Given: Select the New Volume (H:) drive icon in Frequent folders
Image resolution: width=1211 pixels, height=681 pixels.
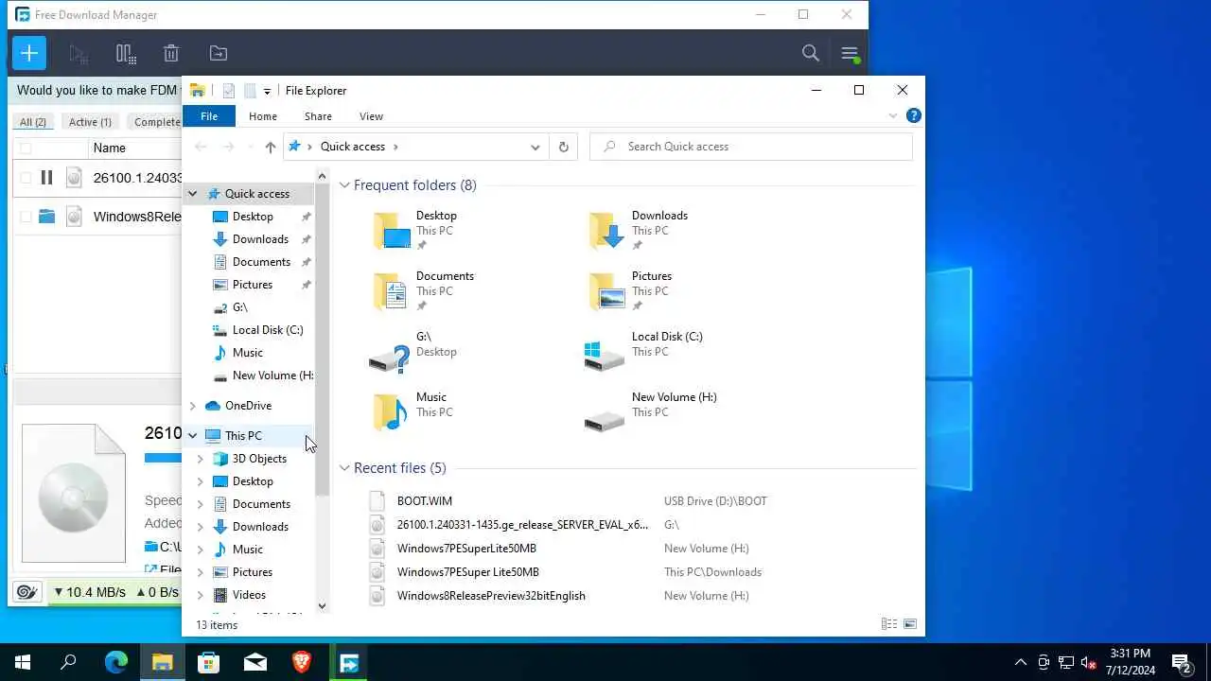Looking at the screenshot, I should [605, 420].
